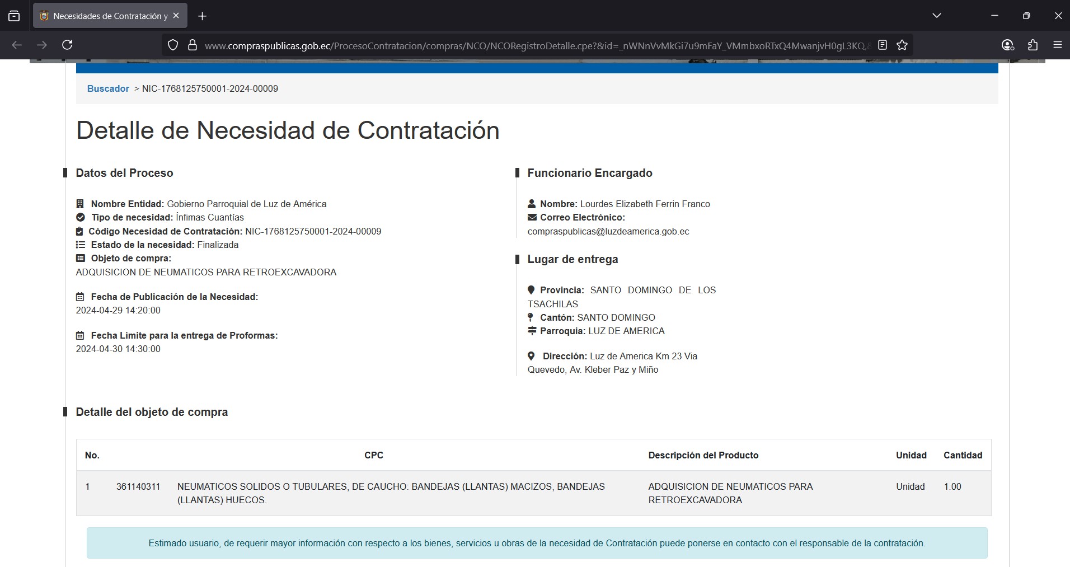This screenshot has height=567, width=1070.
Task: Click the Ínfimas Cuantías value
Action: point(210,217)
